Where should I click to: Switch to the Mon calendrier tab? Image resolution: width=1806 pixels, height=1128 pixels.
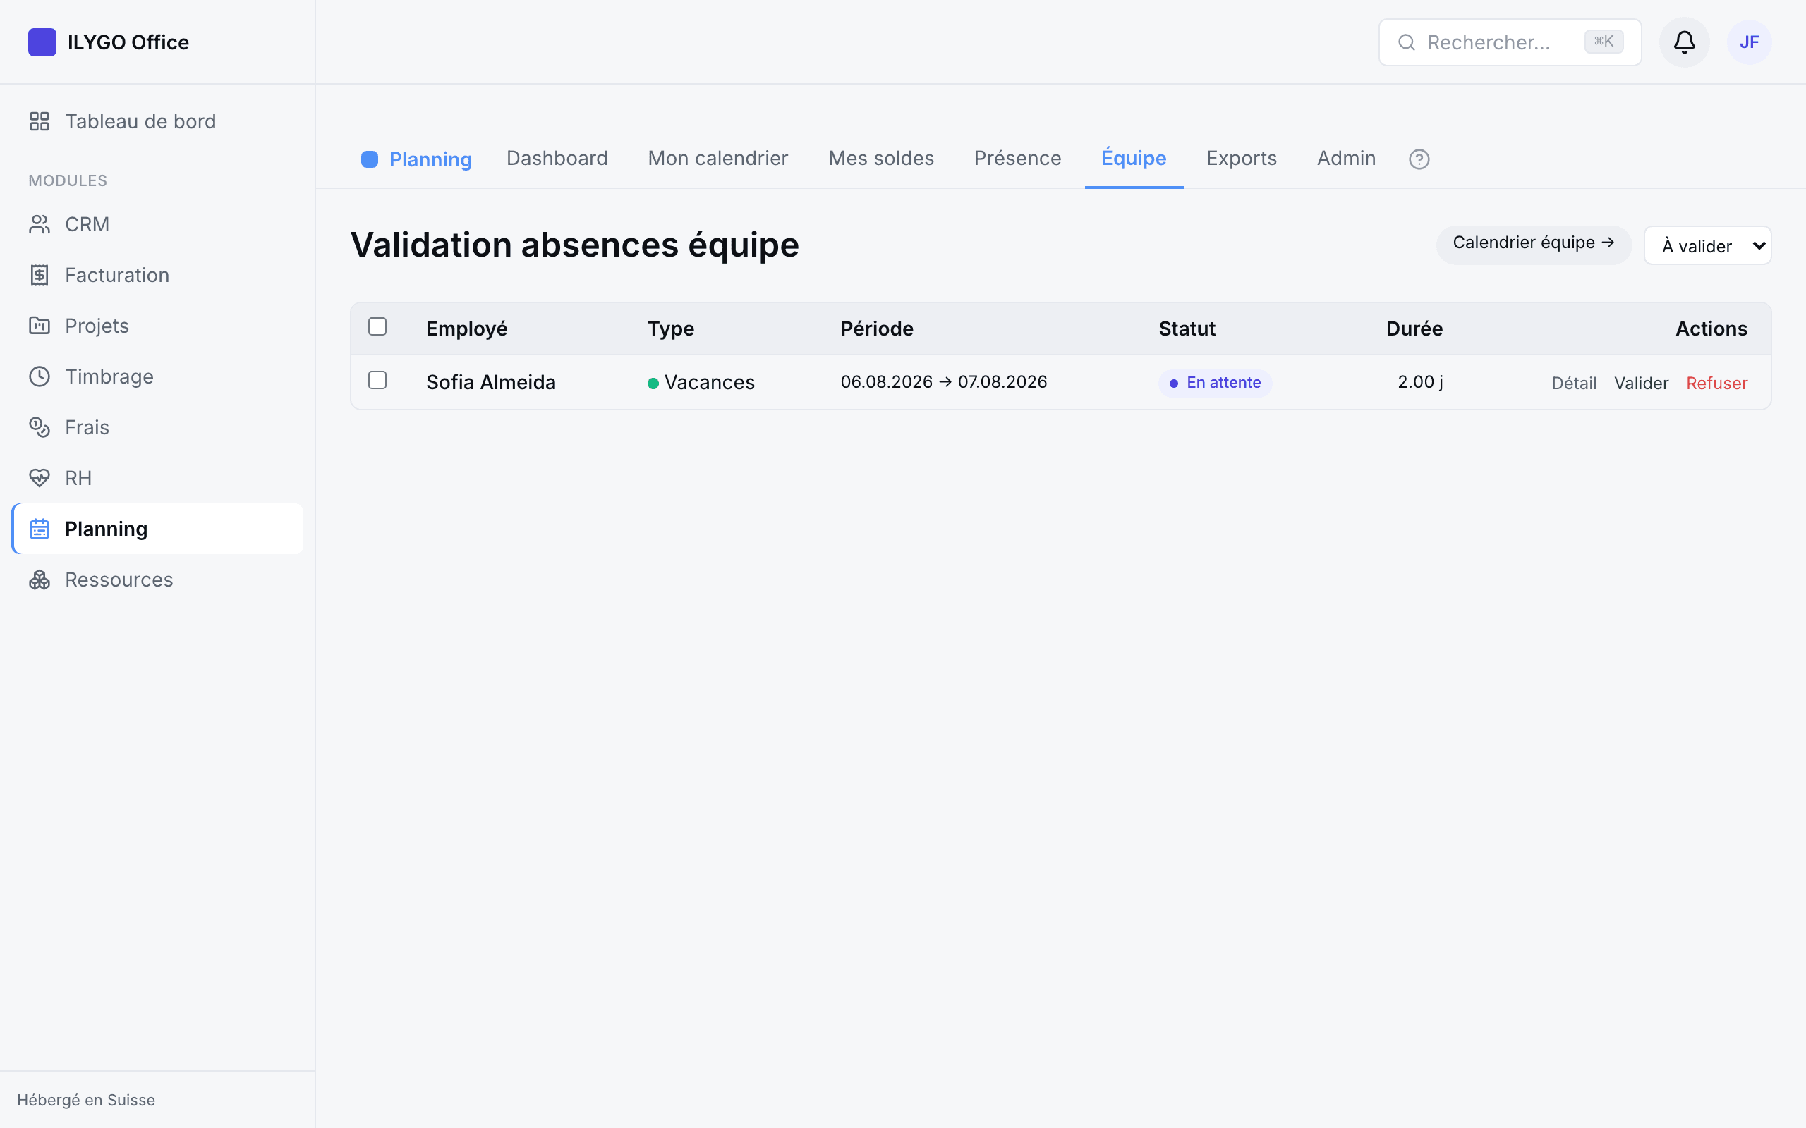(x=718, y=158)
